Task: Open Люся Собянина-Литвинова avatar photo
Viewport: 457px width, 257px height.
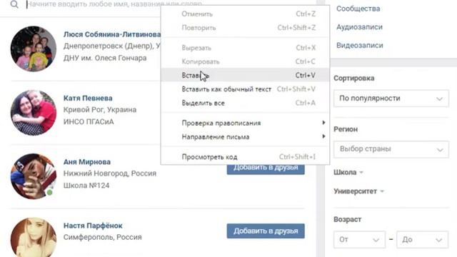Action: click(34, 49)
